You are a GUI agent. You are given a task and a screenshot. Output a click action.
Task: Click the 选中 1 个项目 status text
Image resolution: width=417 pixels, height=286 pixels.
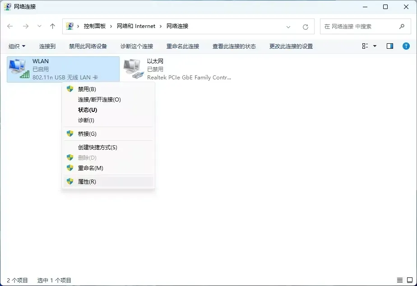point(54,280)
